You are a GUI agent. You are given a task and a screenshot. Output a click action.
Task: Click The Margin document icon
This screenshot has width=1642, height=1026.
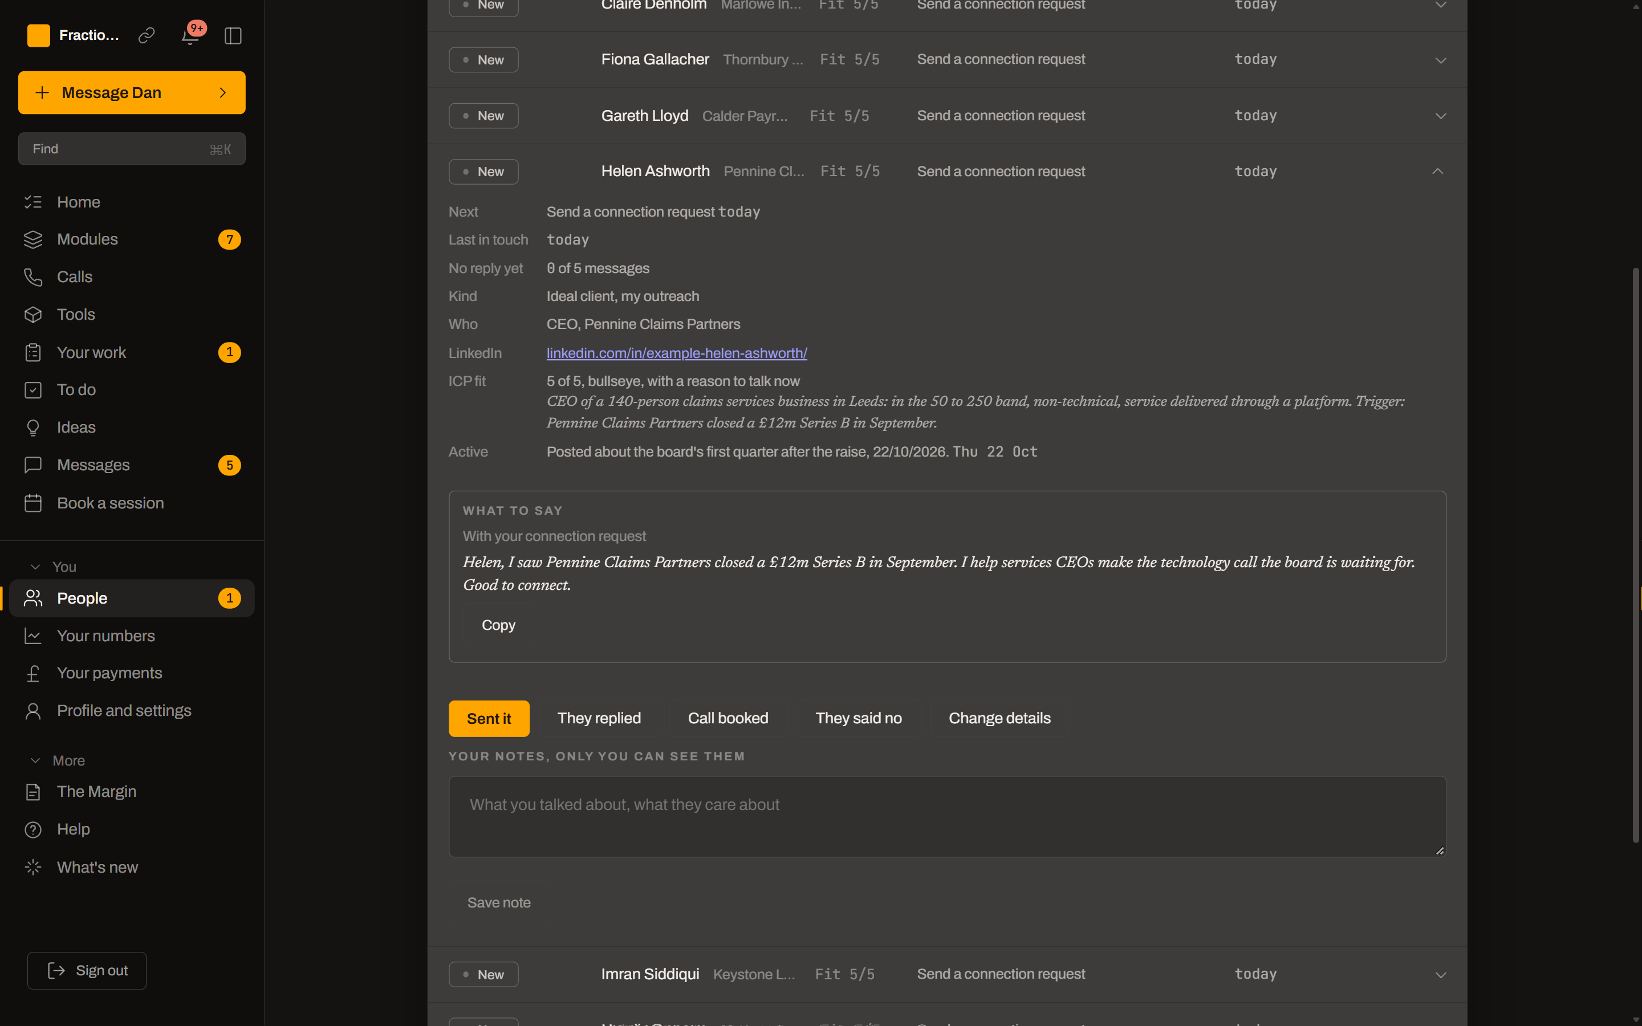point(33,792)
